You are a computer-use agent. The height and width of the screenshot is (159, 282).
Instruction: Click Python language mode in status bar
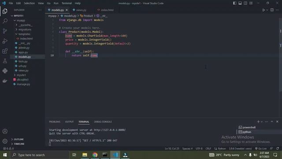point(222,148)
